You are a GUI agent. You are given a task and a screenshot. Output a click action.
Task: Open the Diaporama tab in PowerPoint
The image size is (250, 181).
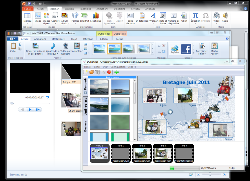click(x=119, y=9)
